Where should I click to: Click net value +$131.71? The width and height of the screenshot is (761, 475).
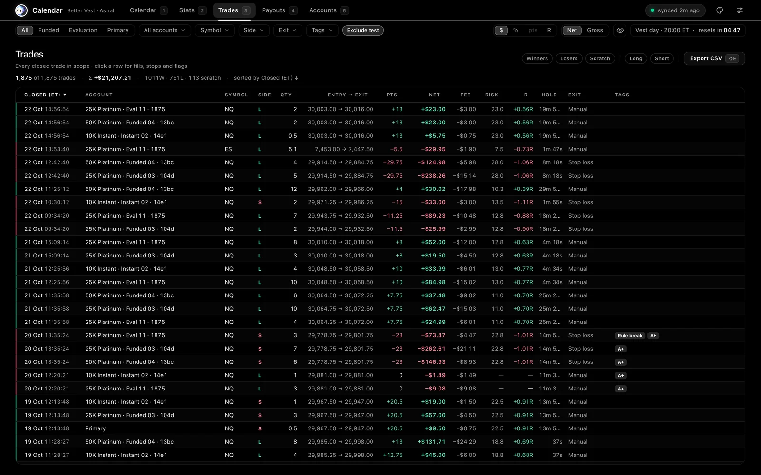point(431,442)
